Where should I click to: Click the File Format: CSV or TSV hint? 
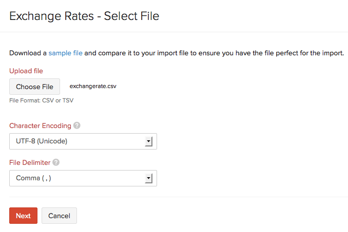click(x=41, y=100)
